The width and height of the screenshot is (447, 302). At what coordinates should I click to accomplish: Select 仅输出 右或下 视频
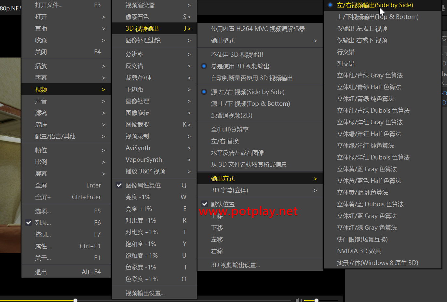(x=383, y=40)
